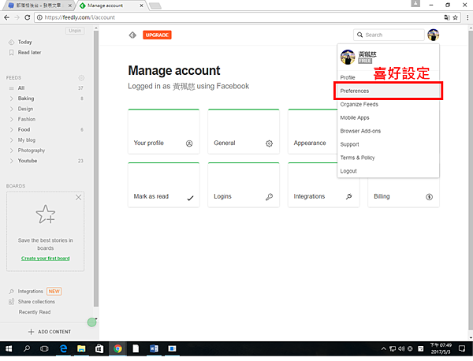Open Create your first board link

click(45, 259)
